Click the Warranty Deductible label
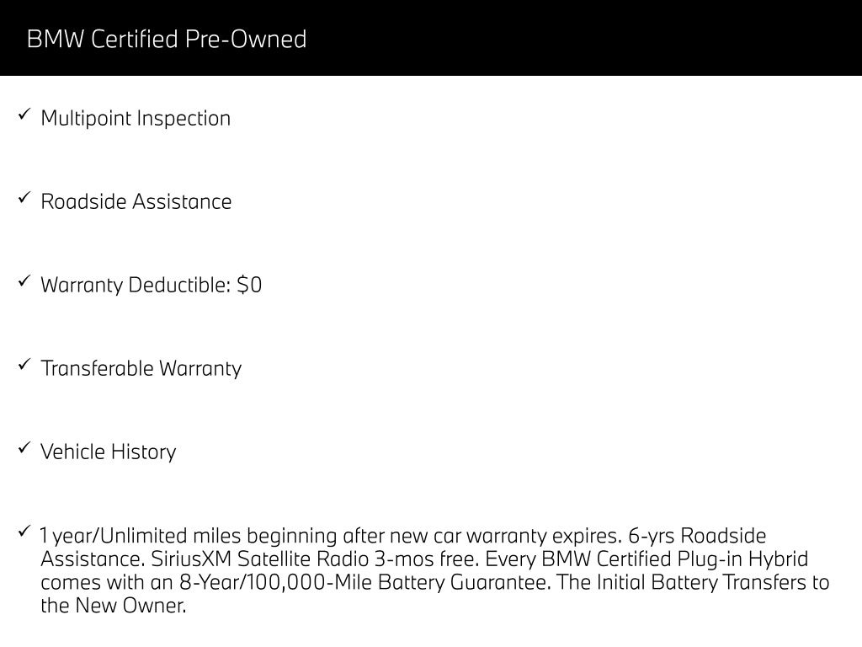This screenshot has height=647, width=862. (x=135, y=285)
